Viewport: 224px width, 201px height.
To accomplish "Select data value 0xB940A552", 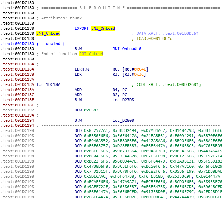I will [96, 141].
